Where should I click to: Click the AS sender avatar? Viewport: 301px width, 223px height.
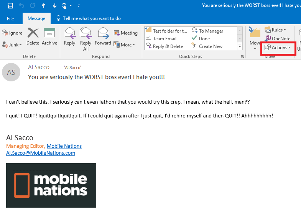(x=11, y=72)
